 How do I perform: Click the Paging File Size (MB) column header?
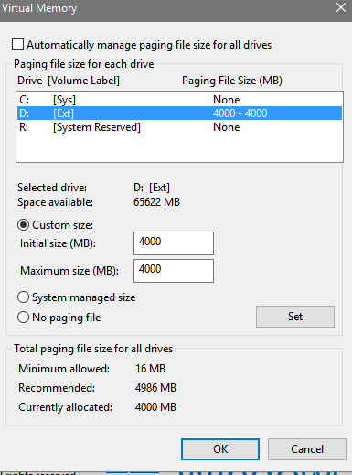pos(232,81)
